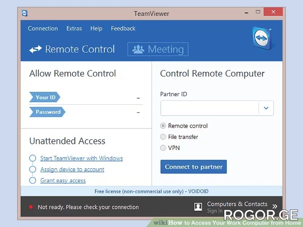
Task: Click the TeamViewer title bar icon
Action: 25,13
